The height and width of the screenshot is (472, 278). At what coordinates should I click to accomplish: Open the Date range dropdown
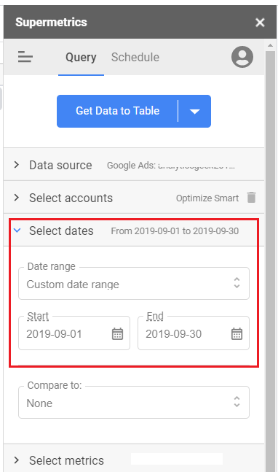tap(134, 283)
